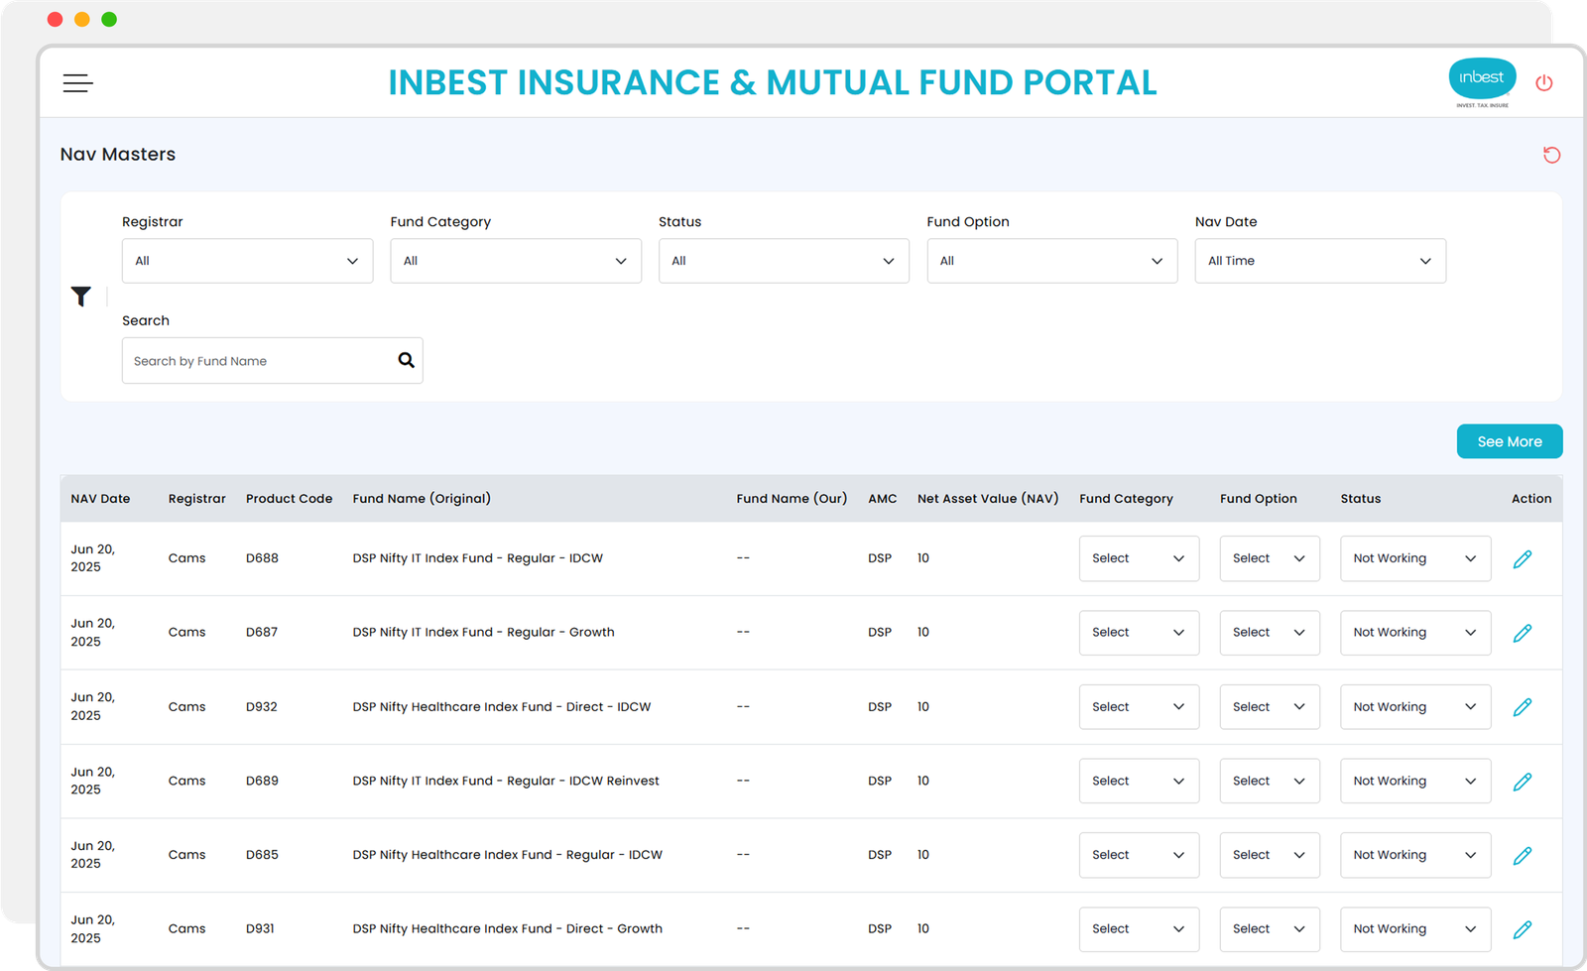Screen dimensions: 1587x971
Task: Click the inbest logo
Action: (1481, 79)
